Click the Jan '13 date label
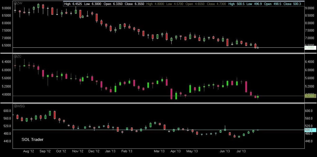This screenshot has height=157, width=317. [111, 151]
